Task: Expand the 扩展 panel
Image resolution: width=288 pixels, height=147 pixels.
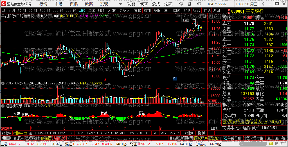Action: click(18, 138)
